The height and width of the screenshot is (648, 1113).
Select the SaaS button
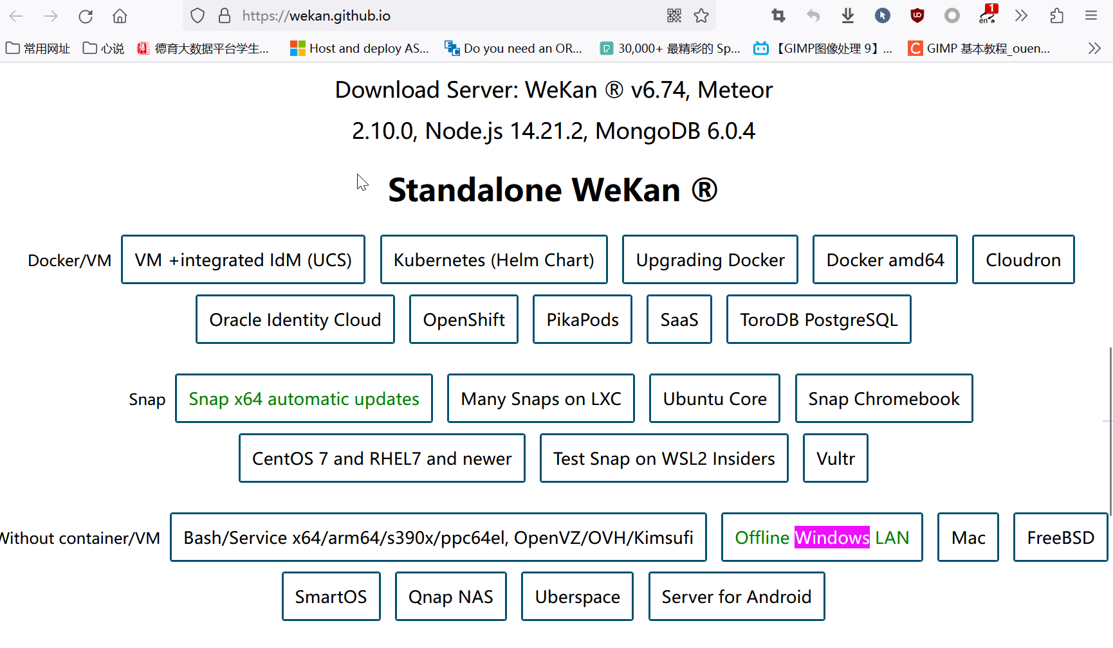pos(679,319)
